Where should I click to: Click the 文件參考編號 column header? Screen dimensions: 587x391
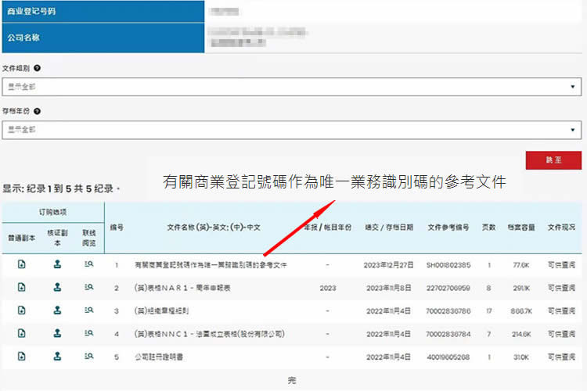pos(448,228)
